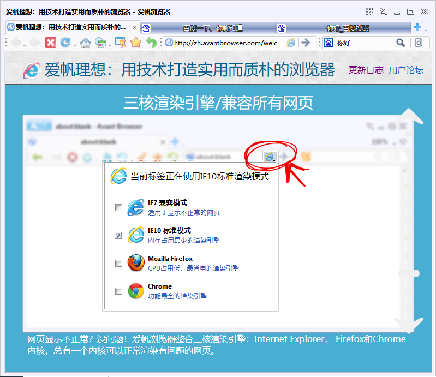Uncheck the IE10 标准模式 checkbox
The height and width of the screenshot is (377, 436).
pyautogui.click(x=118, y=235)
